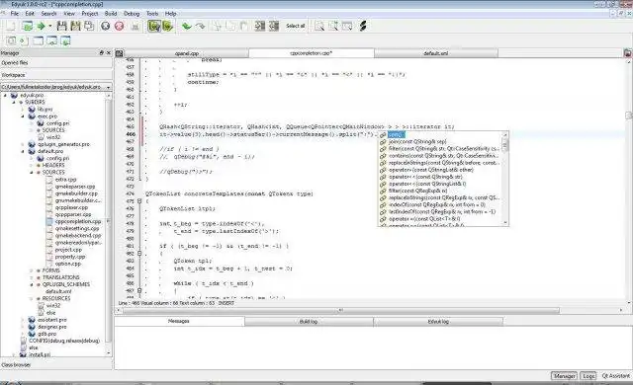Screen dimensions: 633x385
Task: Switch to the qpanel.cpp editor tab
Action: 187,53
